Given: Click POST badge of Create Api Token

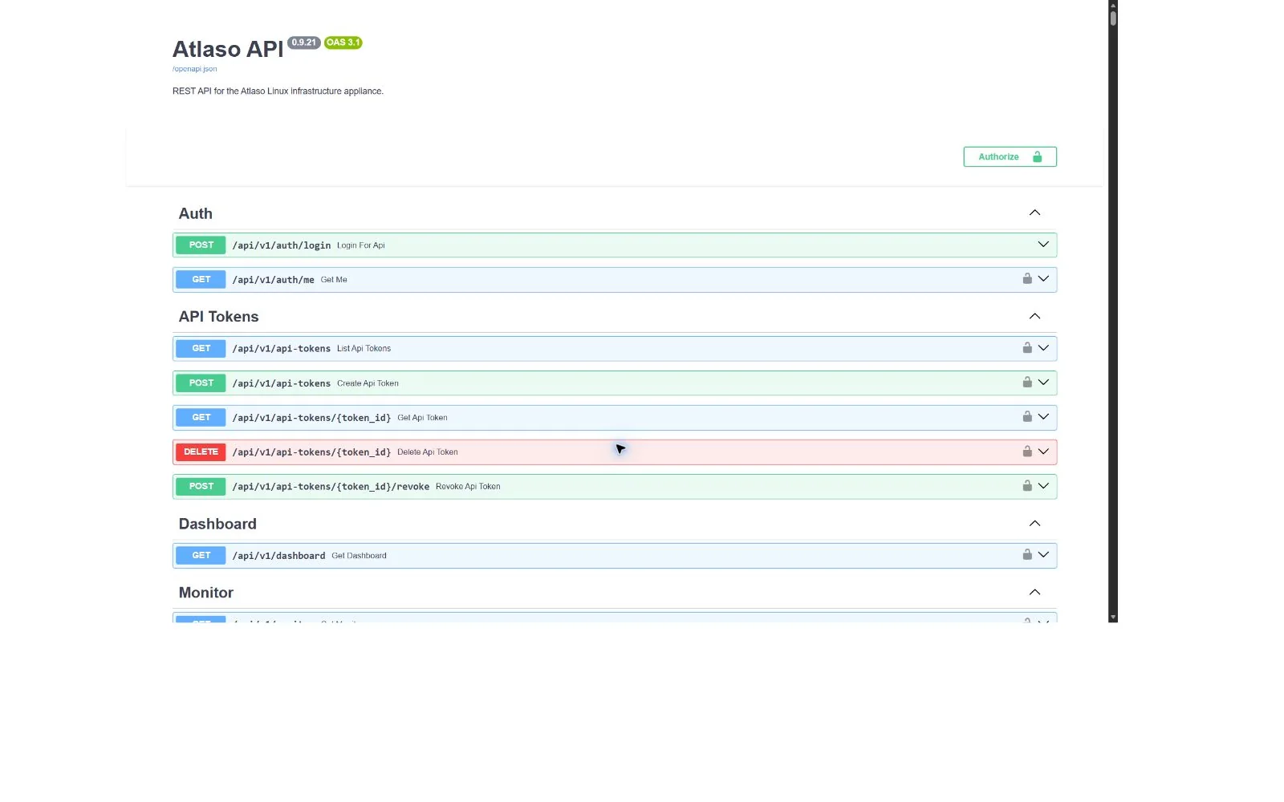Looking at the screenshot, I should click(x=201, y=383).
